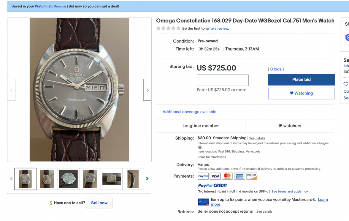This screenshot has width=349, height=221.
Task: Select the side-profile watch thumbnail
Action: pyautogui.click(x=133, y=179)
